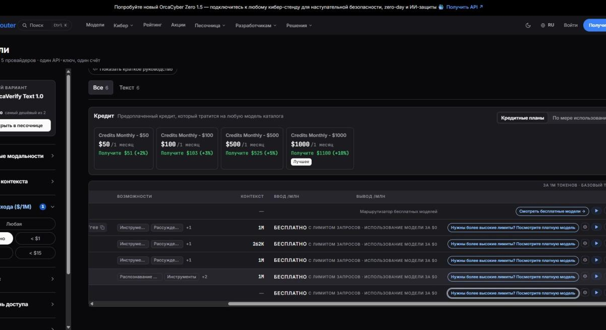
Task: Click the arrow icon after Получить API
Action: click(x=481, y=7)
